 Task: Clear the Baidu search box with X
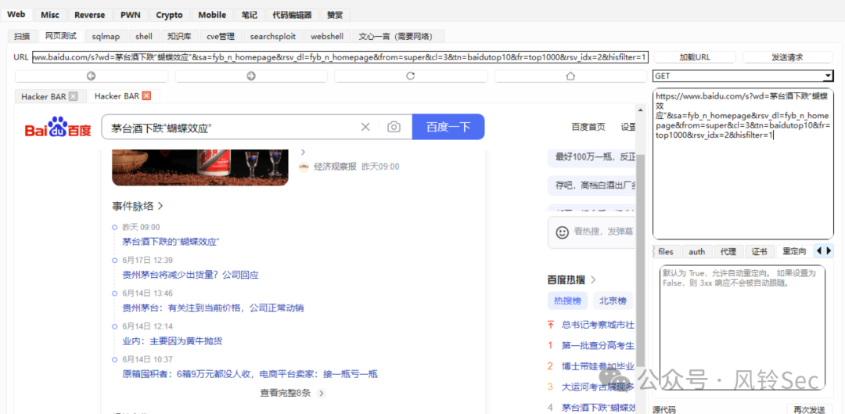point(365,128)
